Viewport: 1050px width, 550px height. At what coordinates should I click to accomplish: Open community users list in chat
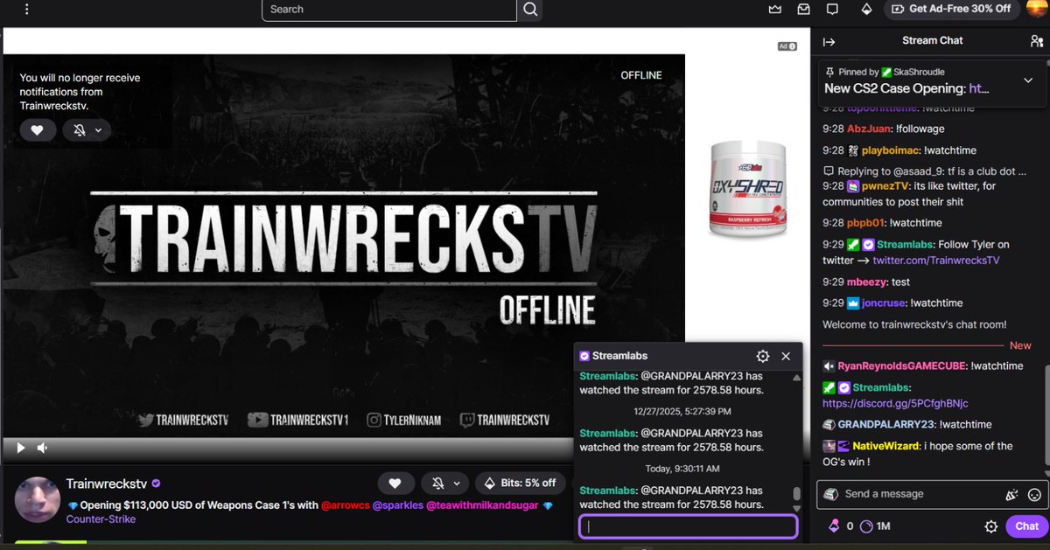tap(1036, 41)
